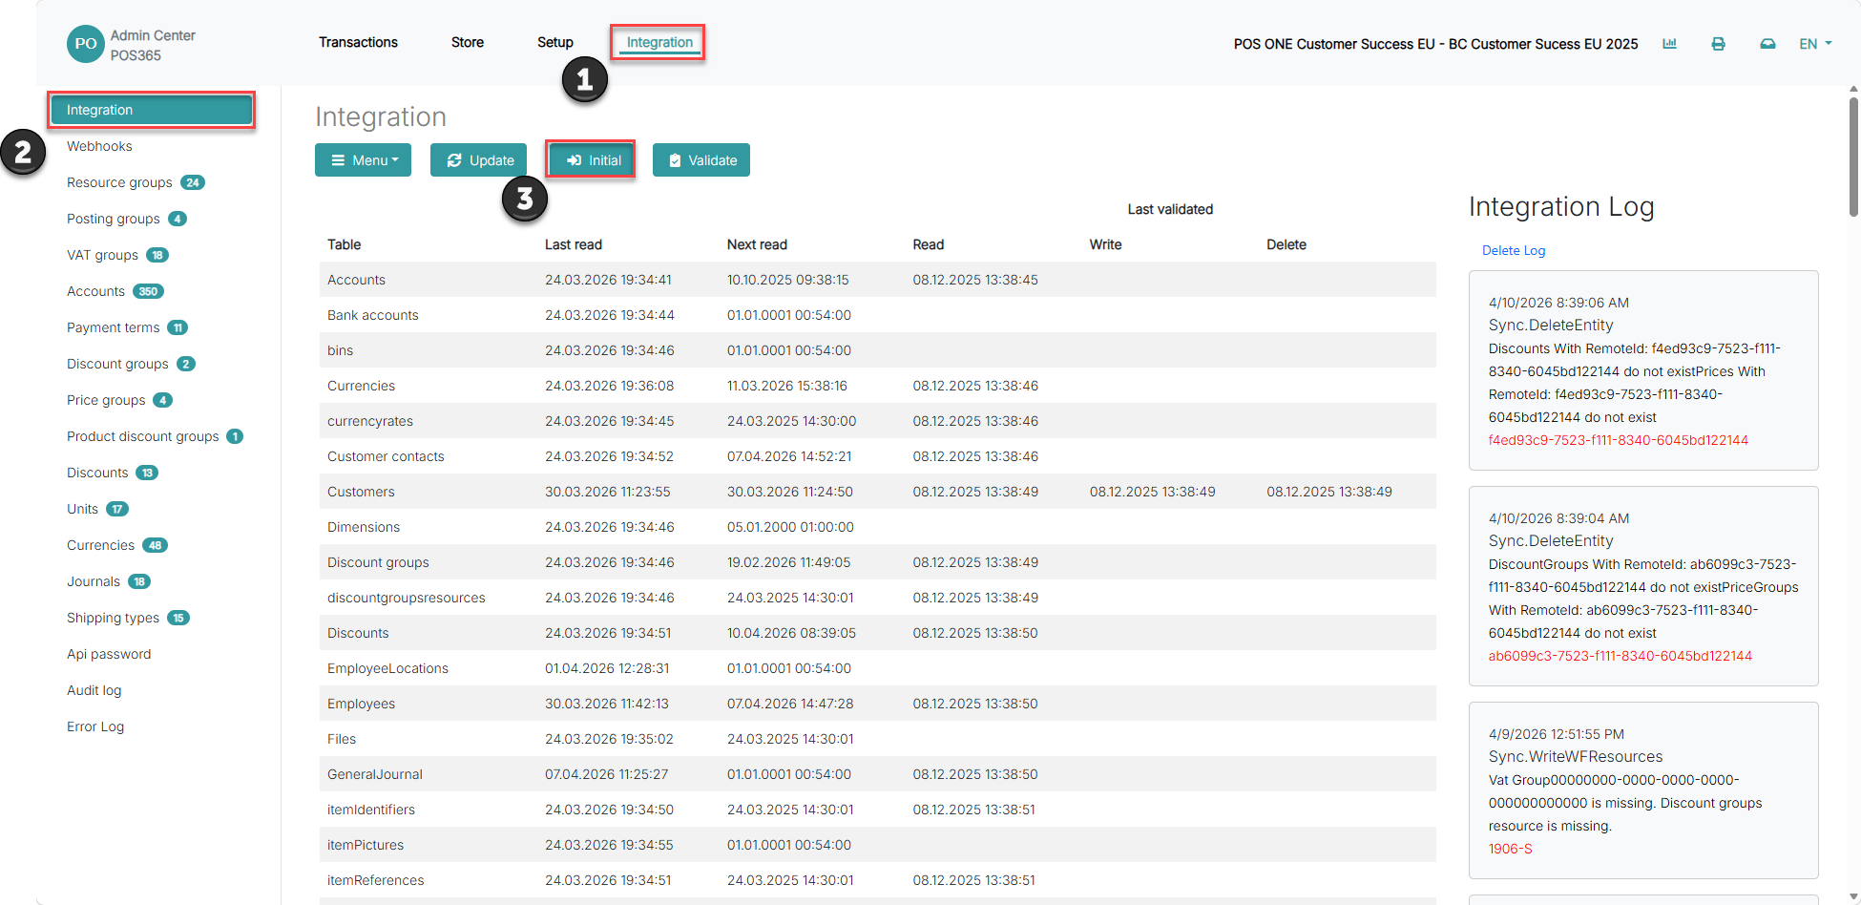The image size is (1861, 905).
Task: Click the POS ONE Customer Success company name
Action: coord(1435,44)
